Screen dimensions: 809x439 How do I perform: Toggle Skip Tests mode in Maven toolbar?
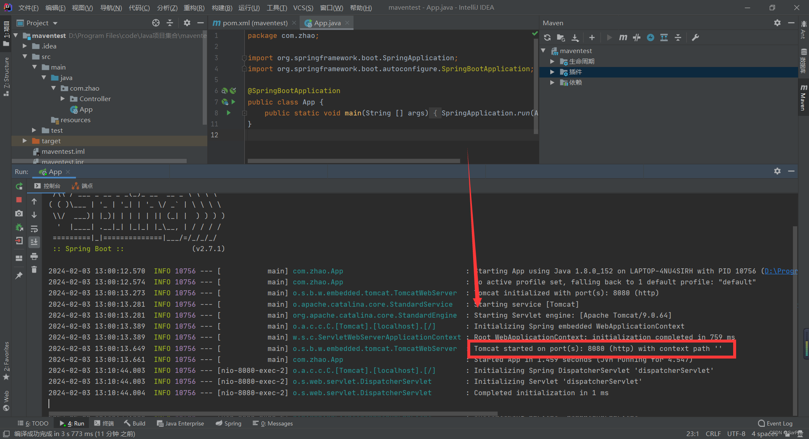651,37
